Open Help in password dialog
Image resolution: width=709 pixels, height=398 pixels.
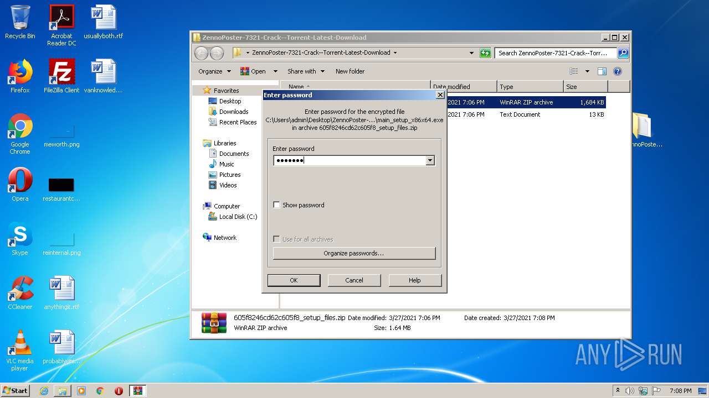pyautogui.click(x=415, y=280)
